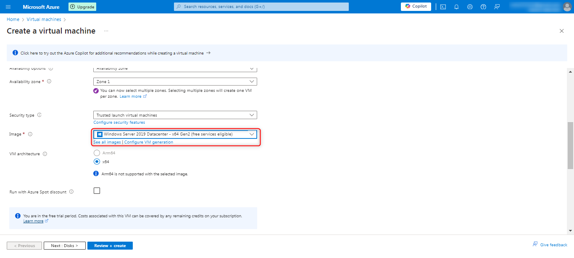Open the ellipsis menu beside page title
The image size is (574, 258).
pyautogui.click(x=106, y=31)
